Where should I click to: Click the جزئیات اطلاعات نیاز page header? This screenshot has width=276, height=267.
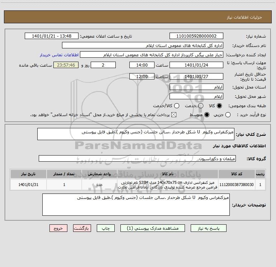pos(244,17)
